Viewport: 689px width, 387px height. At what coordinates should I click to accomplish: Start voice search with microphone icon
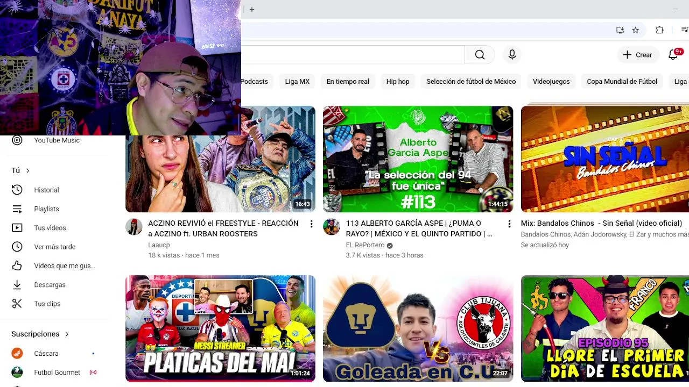[x=512, y=55]
